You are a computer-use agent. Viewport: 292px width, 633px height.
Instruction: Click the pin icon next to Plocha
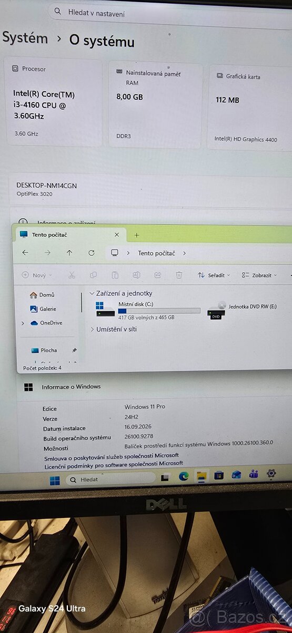pyautogui.click(x=74, y=350)
